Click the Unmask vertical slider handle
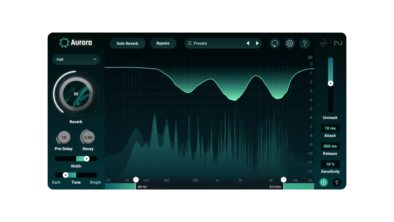The height and width of the screenshot is (222, 394). (331, 83)
